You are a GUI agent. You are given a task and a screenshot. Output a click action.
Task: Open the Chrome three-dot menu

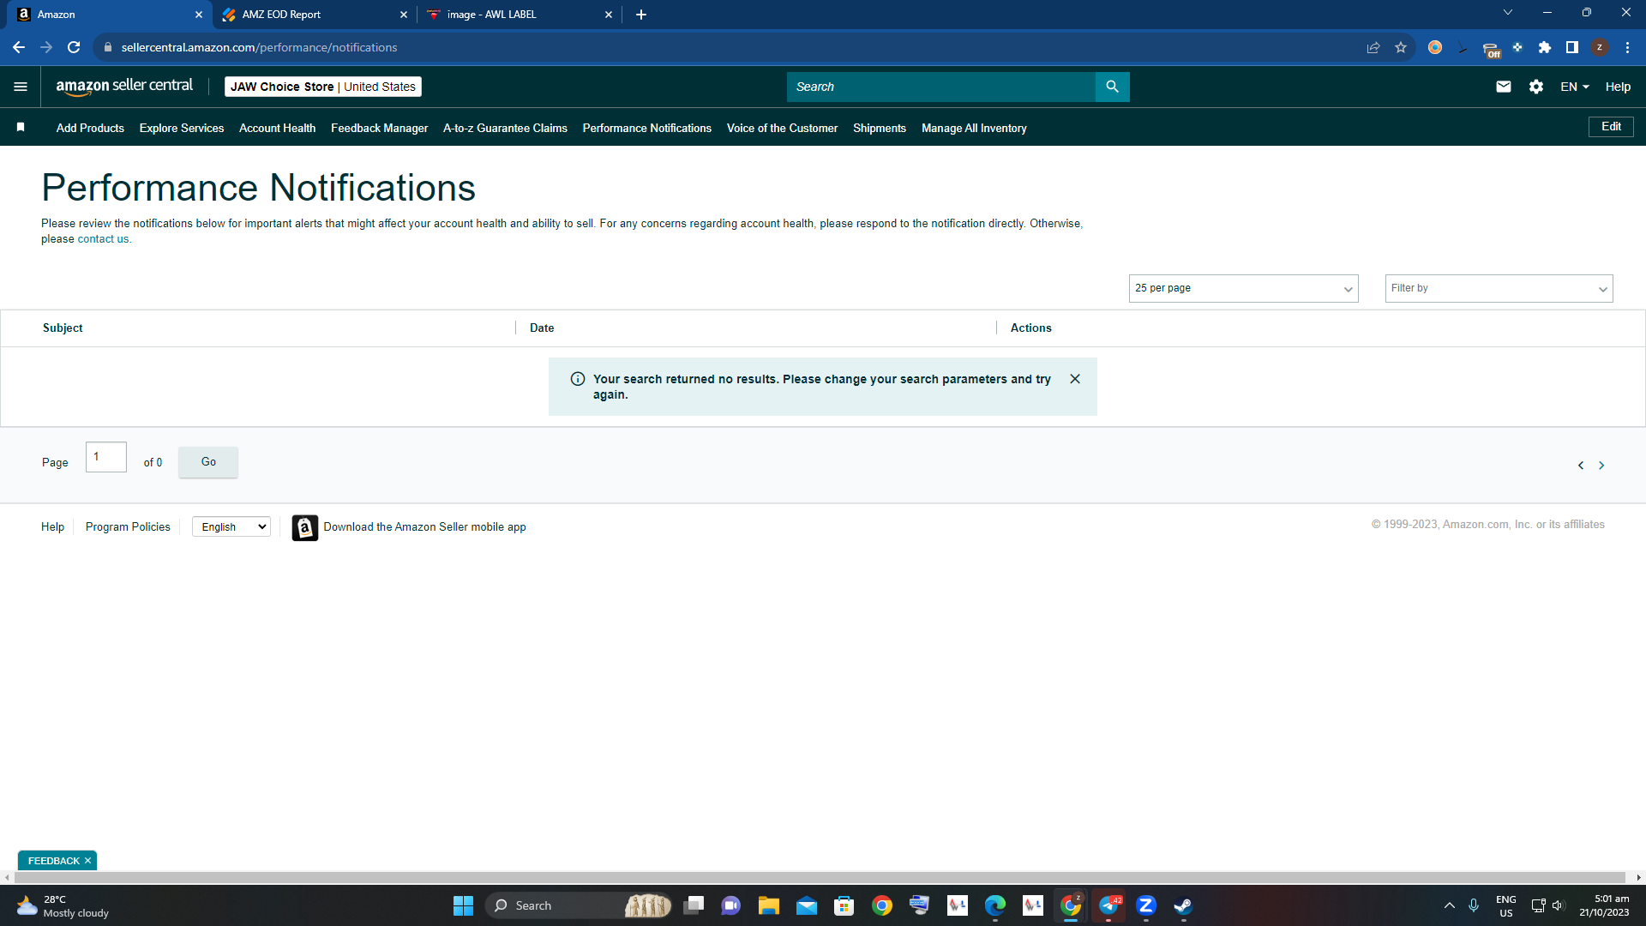coord(1627,47)
